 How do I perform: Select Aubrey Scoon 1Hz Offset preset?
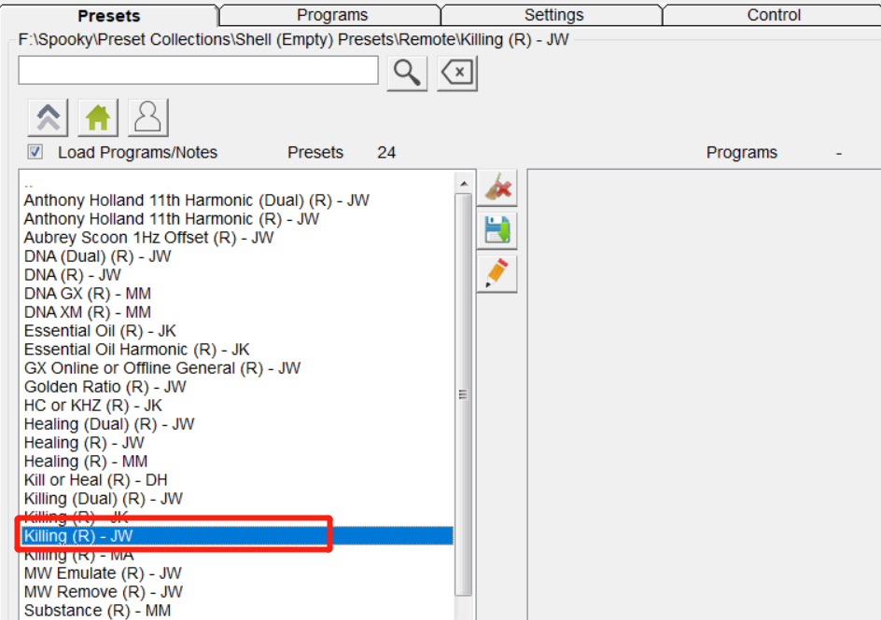pyautogui.click(x=148, y=238)
